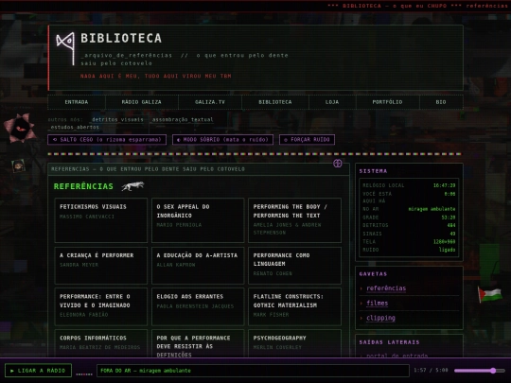Open A Criança é Performer card
This screenshot has height=383, width=511.
[101, 265]
